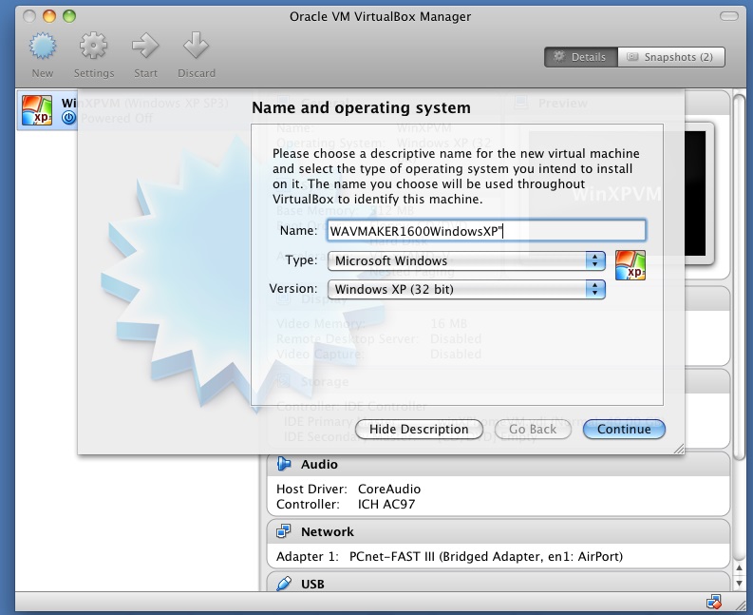The height and width of the screenshot is (615, 753).
Task: Click the Hide Description button
Action: (419, 429)
